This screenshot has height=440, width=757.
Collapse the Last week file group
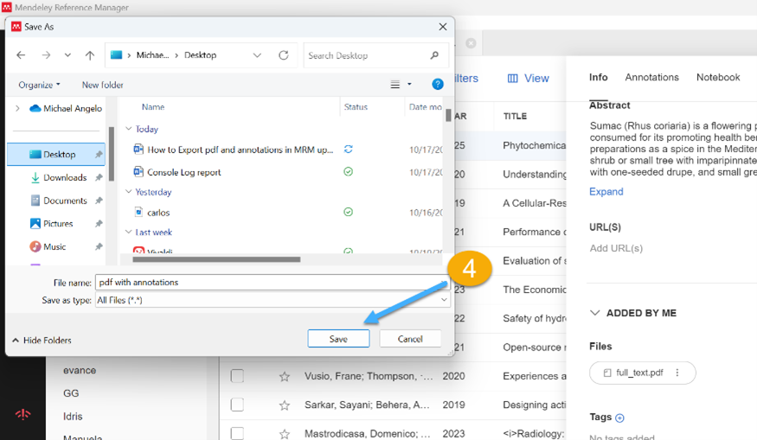click(128, 232)
